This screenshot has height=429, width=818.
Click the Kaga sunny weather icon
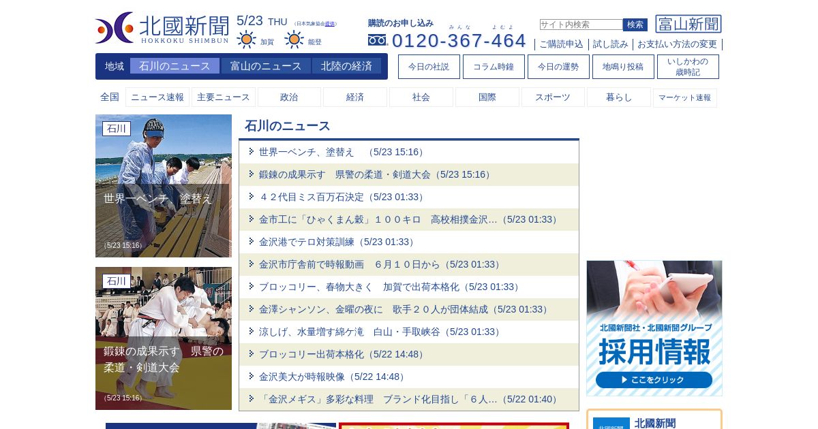tap(246, 39)
